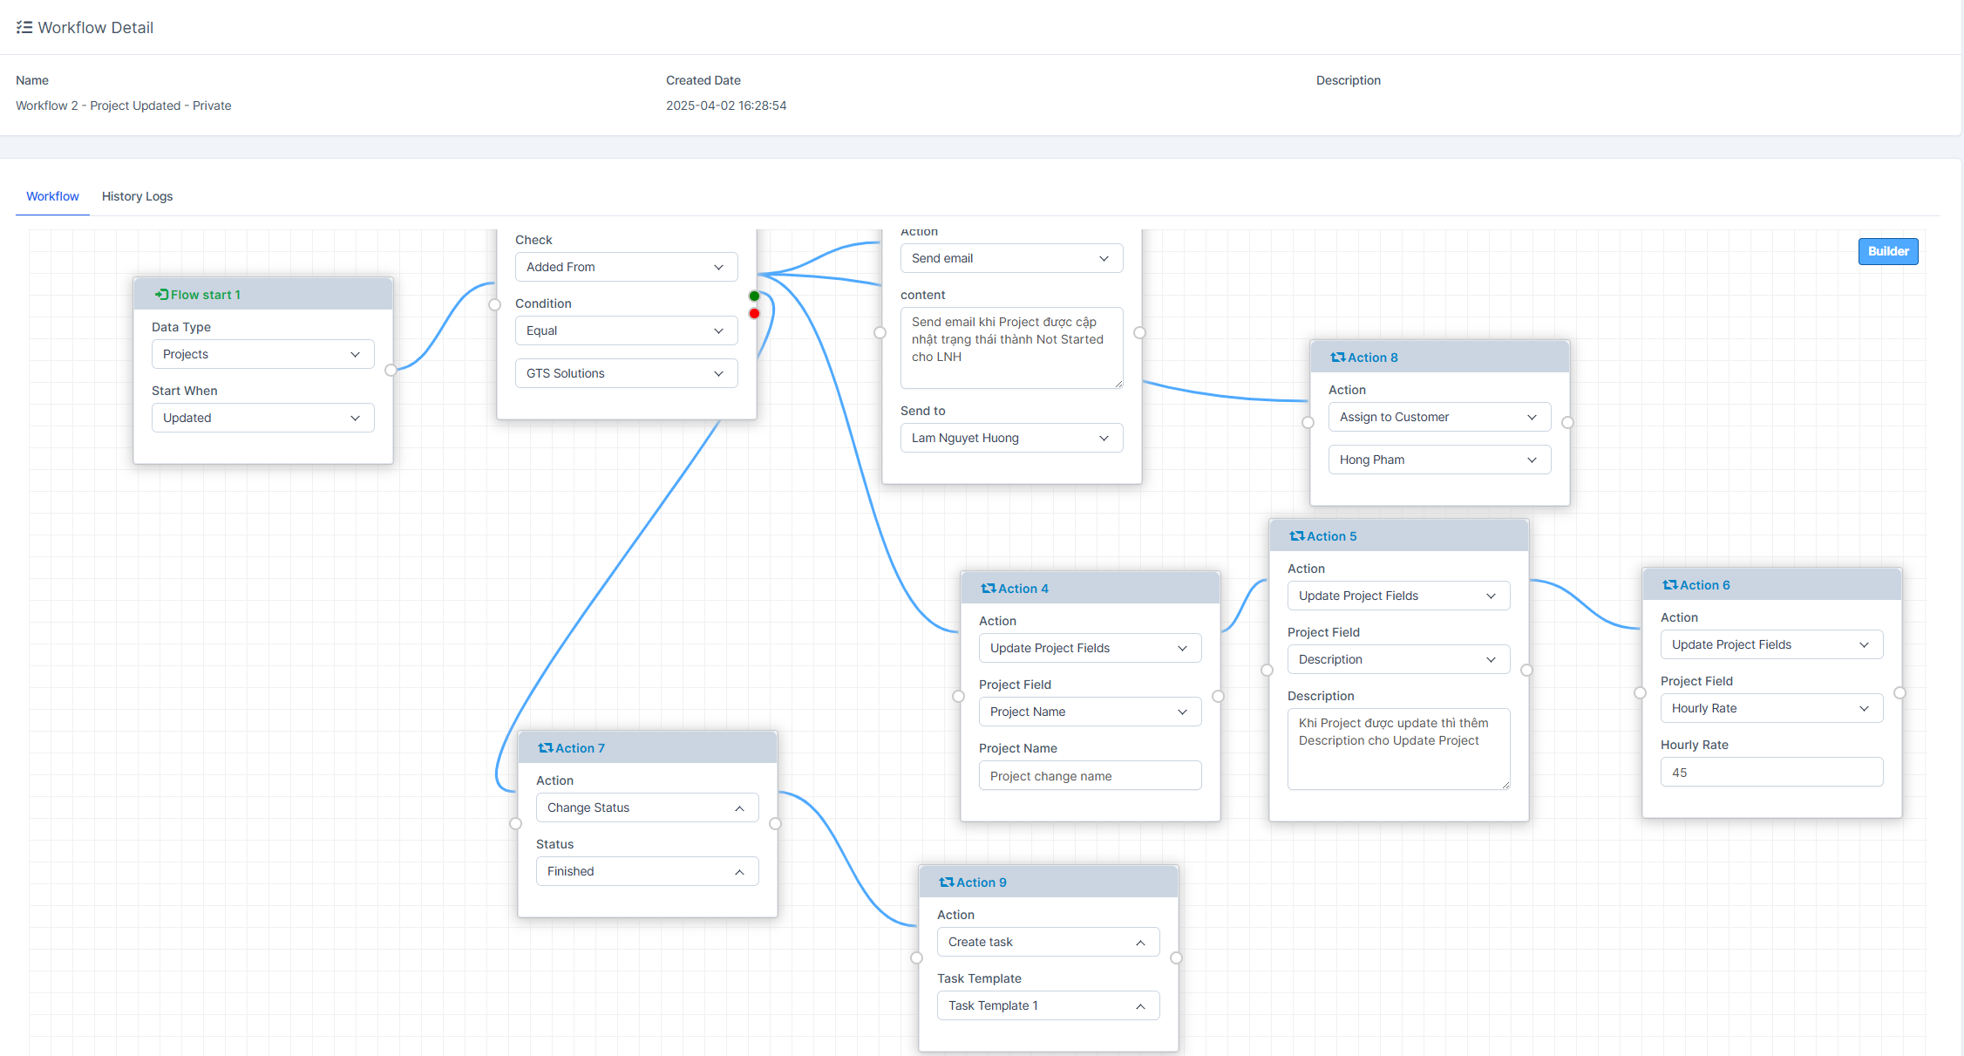
Task: Click the red false-output connector dot
Action: point(754,314)
